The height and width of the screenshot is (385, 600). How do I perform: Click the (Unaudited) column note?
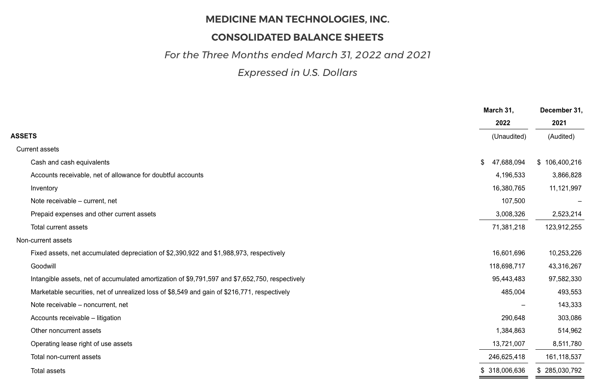508,136
